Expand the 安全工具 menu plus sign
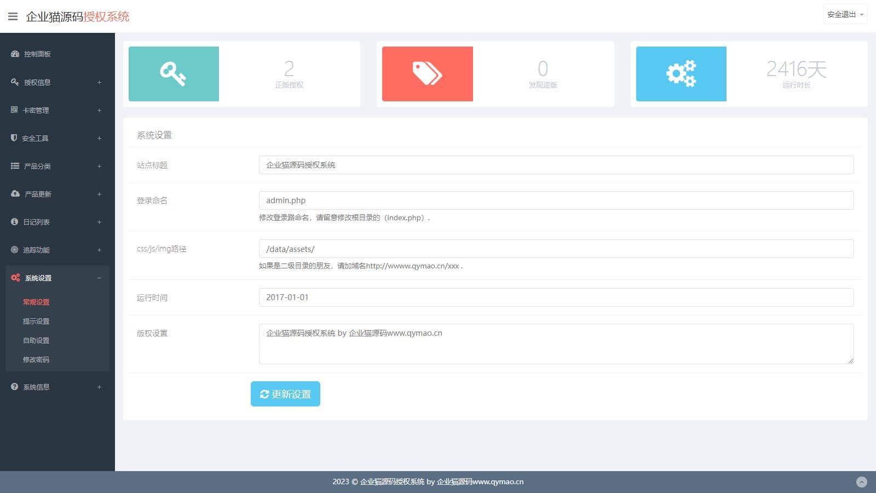This screenshot has width=876, height=493. pyautogui.click(x=99, y=138)
